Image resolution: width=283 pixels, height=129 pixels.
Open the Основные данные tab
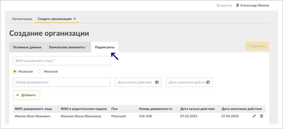(x=27, y=47)
